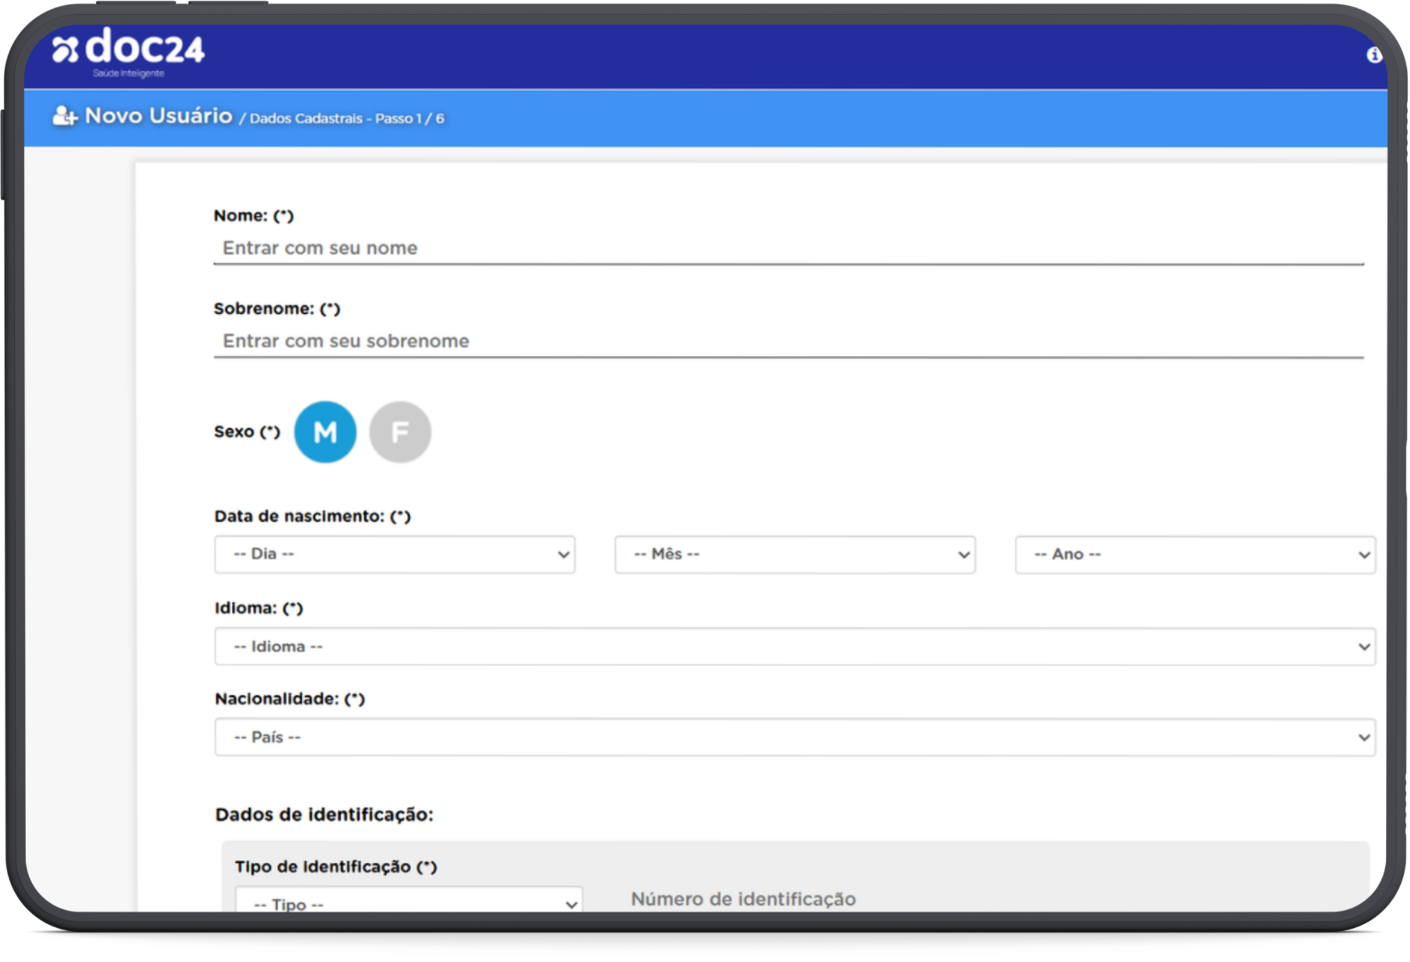
Task: Click the Novo Usuário header text
Action: point(158,115)
